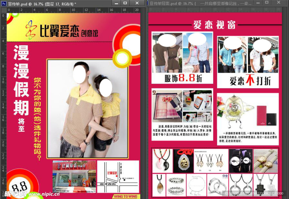The height and width of the screenshot is (199, 289).
Task: Select the street map image
Action: (x=118, y=177)
